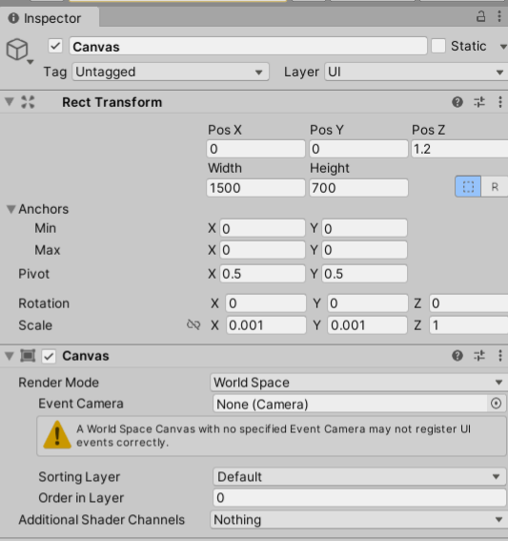This screenshot has height=541, width=508.
Task: Click Anchors Max Y field
Action: [x=365, y=250]
